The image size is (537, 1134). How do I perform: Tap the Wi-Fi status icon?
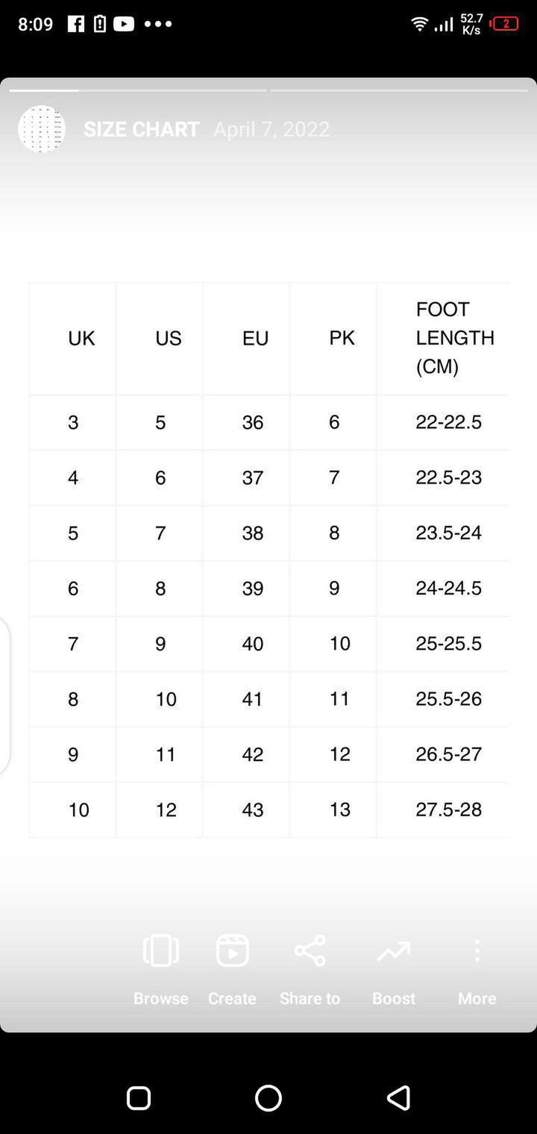420,24
